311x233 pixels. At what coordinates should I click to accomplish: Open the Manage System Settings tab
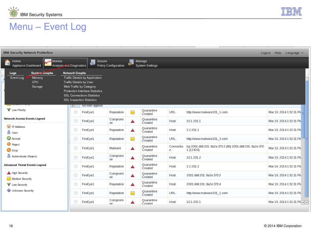(143, 63)
